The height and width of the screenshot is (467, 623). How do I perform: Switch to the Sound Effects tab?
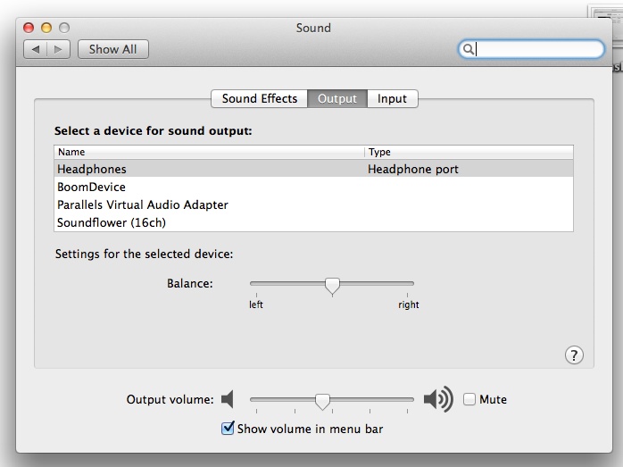[259, 99]
